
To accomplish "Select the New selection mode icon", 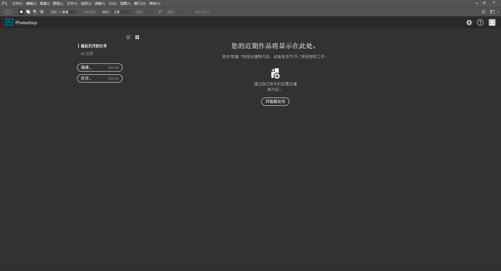I will click(x=21, y=12).
